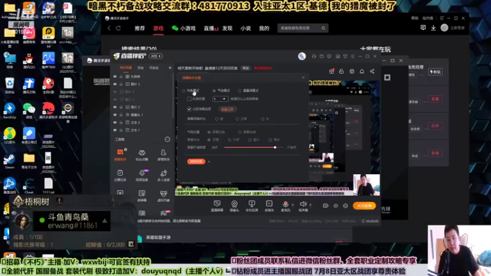
Task: Expand arrow next to microphone icon
Action: pos(293,205)
